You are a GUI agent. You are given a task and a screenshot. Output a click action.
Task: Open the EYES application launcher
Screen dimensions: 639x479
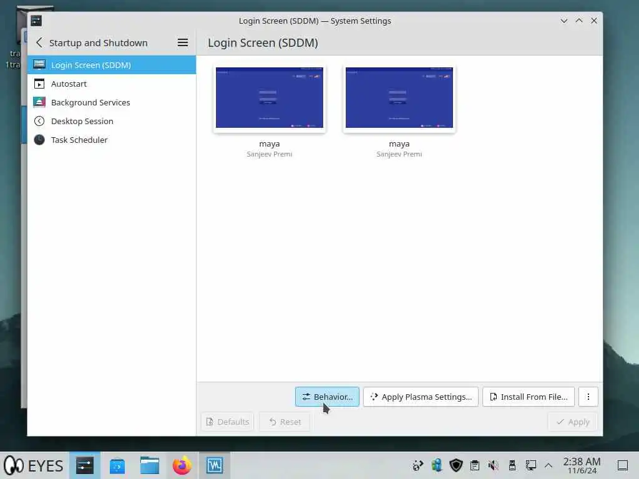[34, 465]
